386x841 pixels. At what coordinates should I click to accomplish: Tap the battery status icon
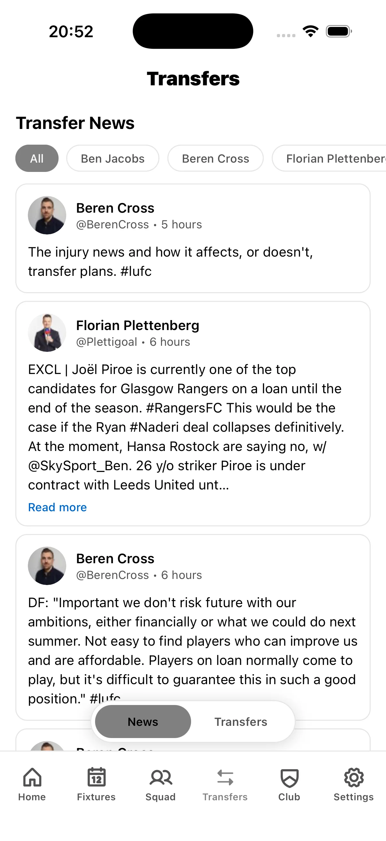coord(338,31)
